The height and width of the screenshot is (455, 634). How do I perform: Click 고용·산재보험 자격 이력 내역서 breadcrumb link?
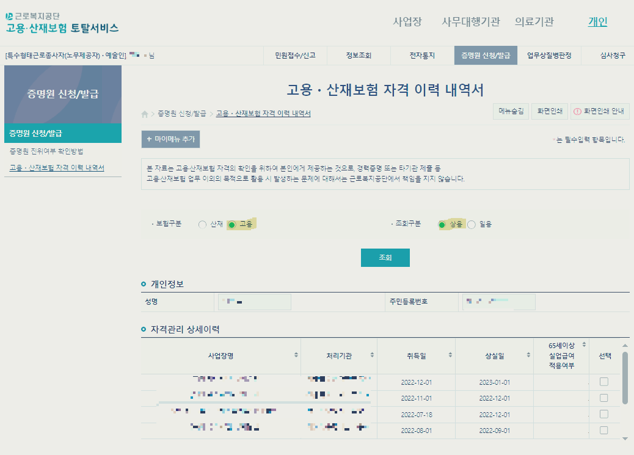click(263, 114)
